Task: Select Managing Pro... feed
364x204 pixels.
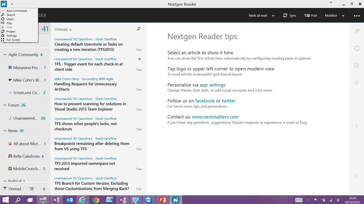Action: click(27, 68)
